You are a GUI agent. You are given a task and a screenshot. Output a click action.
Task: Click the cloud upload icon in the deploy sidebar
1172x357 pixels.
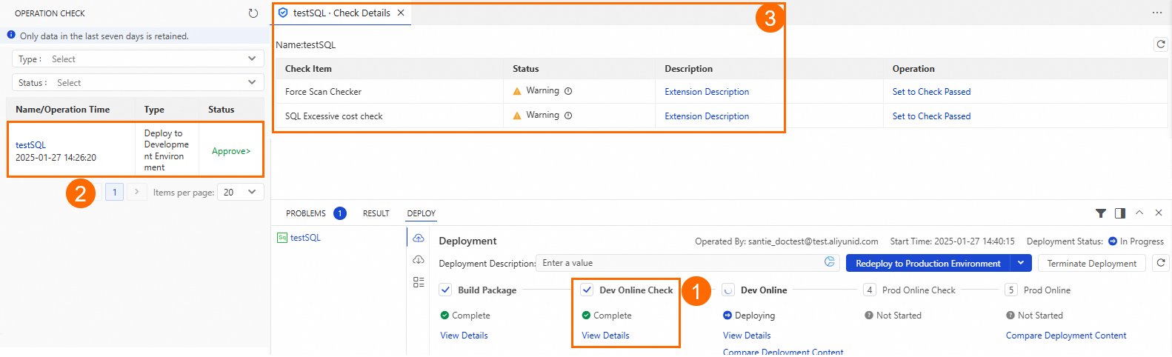(419, 238)
